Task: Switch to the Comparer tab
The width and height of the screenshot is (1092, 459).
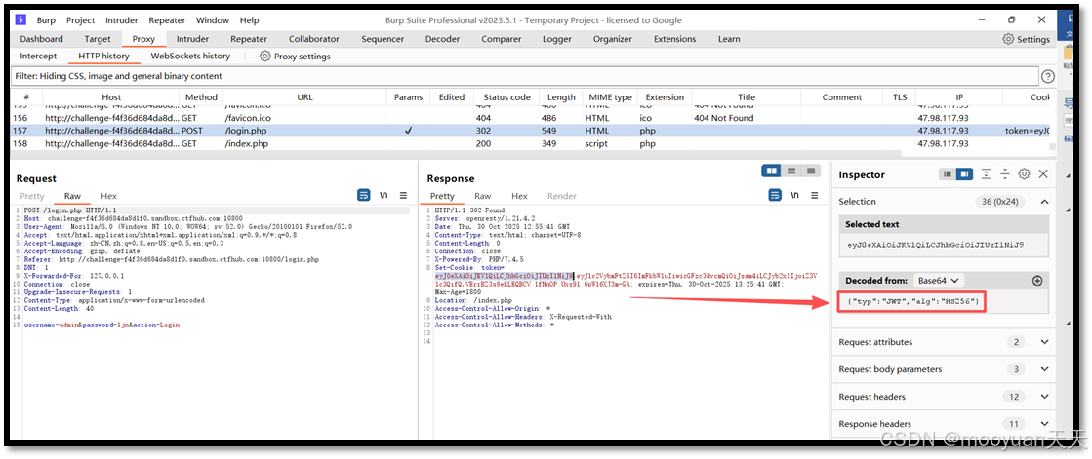Action: point(501,39)
